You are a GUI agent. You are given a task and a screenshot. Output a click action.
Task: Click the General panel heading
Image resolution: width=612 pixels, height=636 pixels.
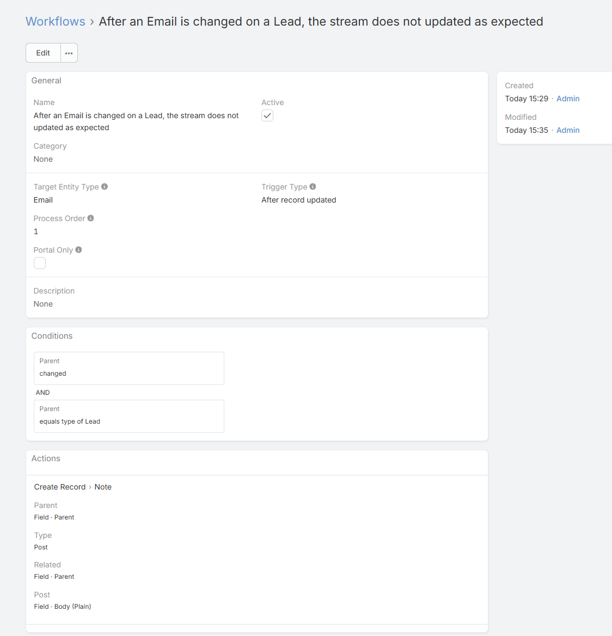(46, 81)
